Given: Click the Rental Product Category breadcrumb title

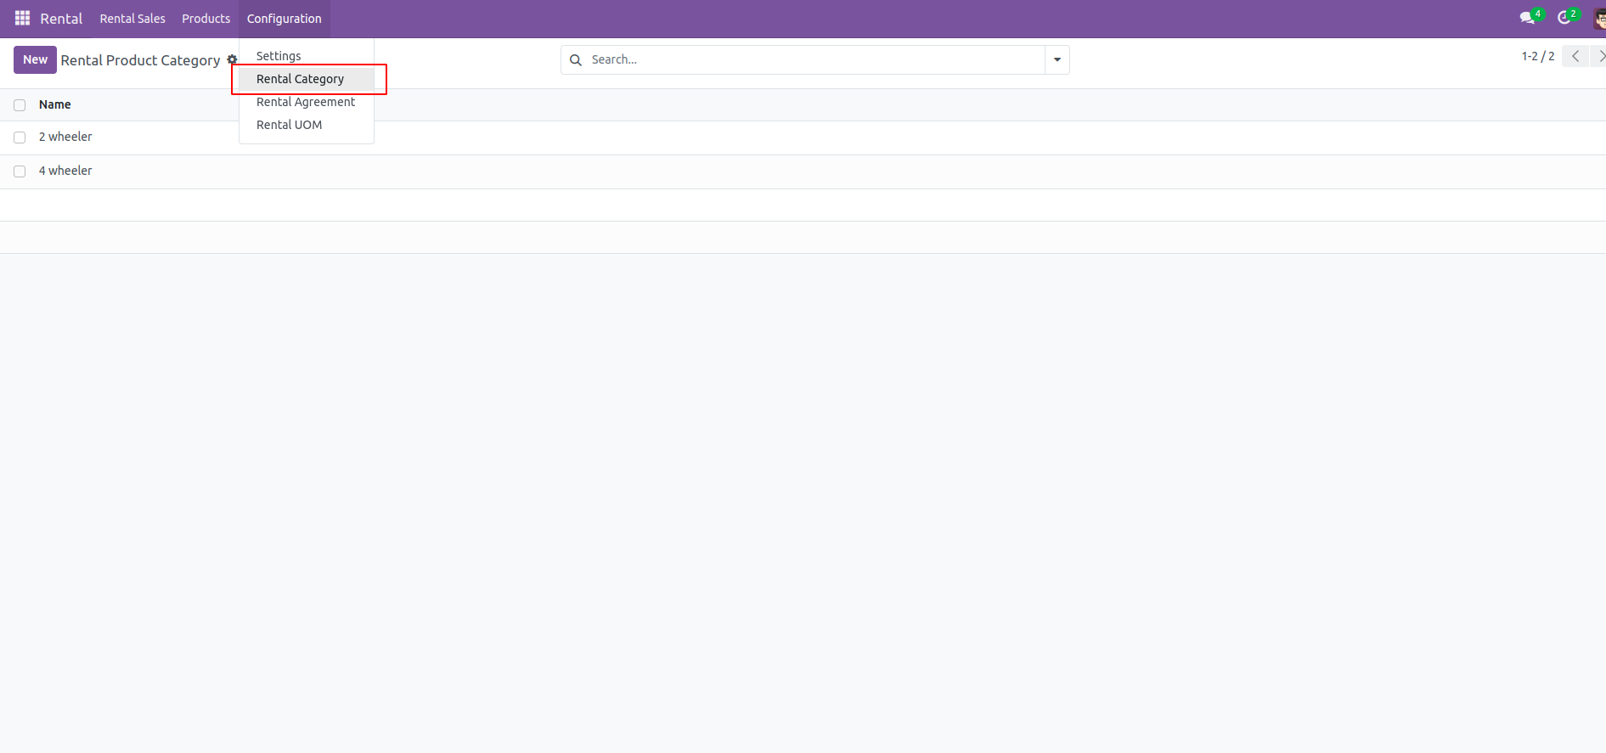Looking at the screenshot, I should (x=140, y=60).
